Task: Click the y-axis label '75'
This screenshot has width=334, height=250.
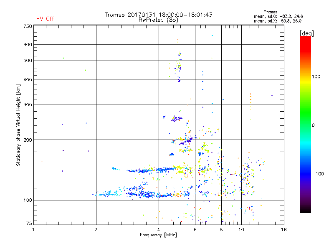Action: 29,223
